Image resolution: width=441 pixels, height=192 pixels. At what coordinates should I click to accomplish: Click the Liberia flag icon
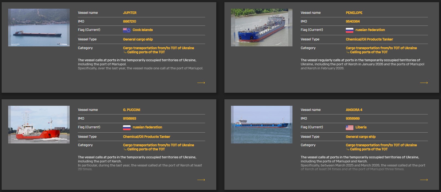coord(349,127)
